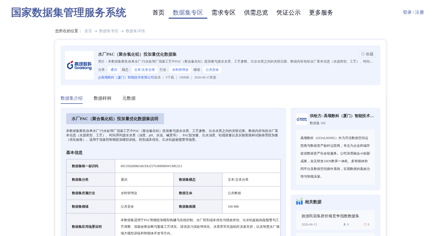Click the 2026-06-15更新 date text
This screenshot has width=441, height=236.
point(205,78)
